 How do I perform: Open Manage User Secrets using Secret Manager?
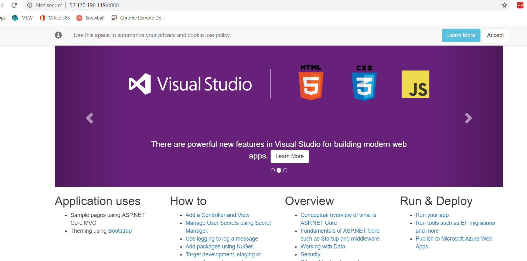(x=228, y=227)
